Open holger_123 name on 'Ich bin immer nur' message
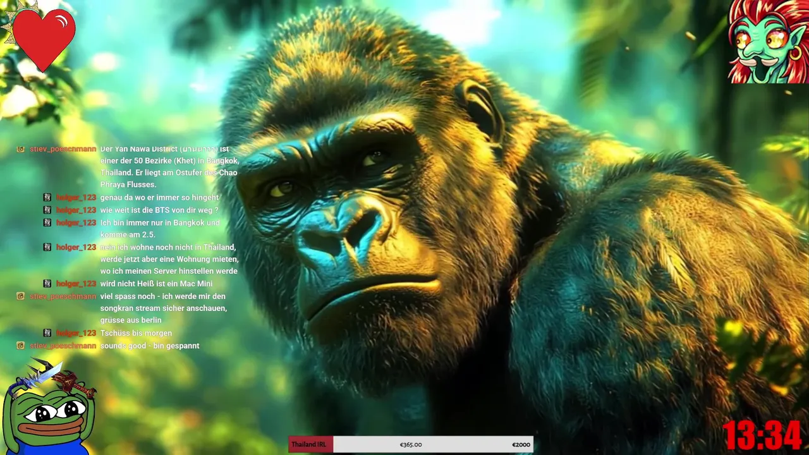Viewport: 809px width, 455px height. point(76,222)
